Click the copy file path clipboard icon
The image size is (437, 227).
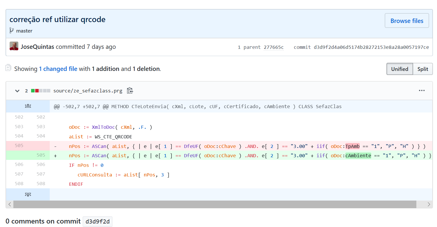point(130,91)
